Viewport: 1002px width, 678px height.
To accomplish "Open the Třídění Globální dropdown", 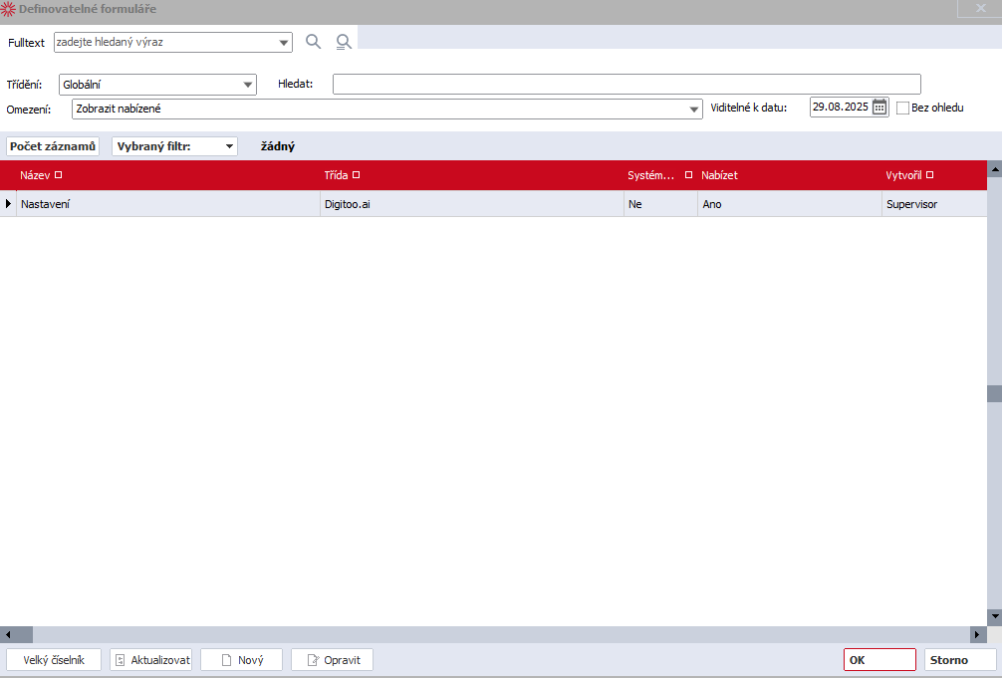I will click(x=248, y=85).
